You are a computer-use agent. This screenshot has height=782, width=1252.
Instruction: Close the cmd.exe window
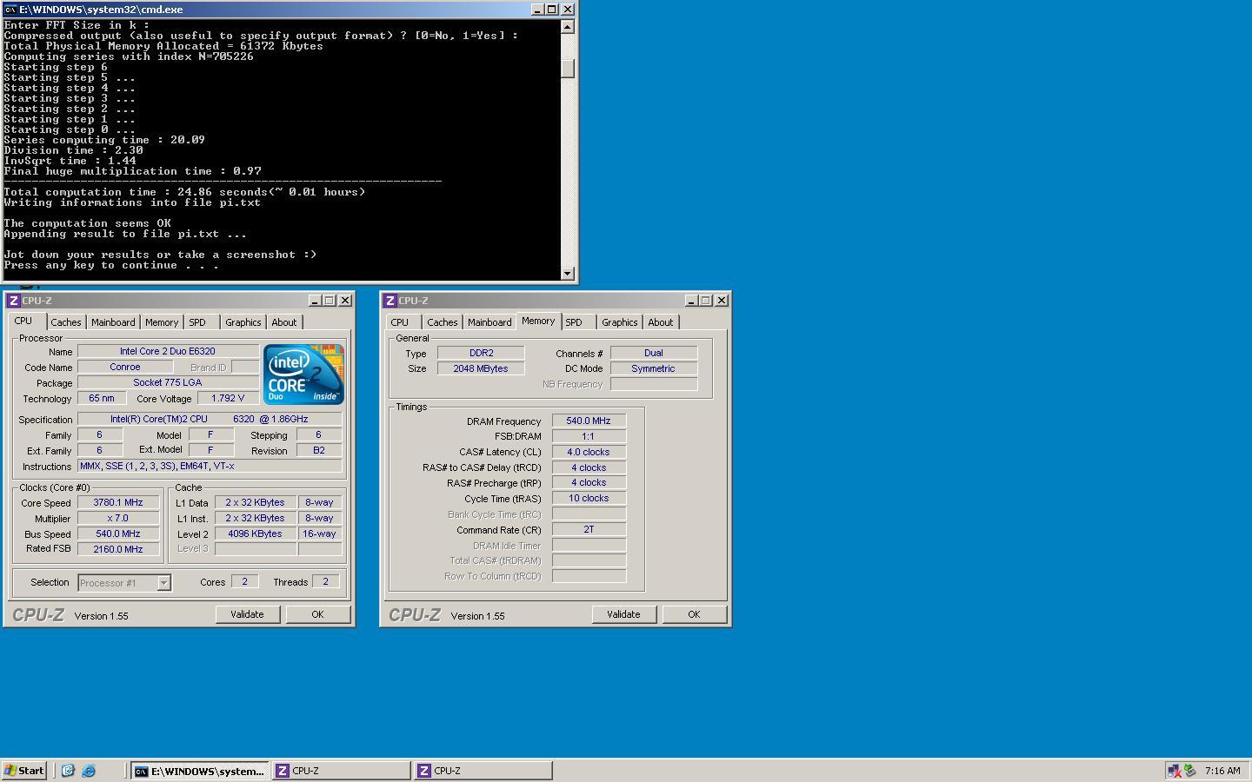pos(568,9)
